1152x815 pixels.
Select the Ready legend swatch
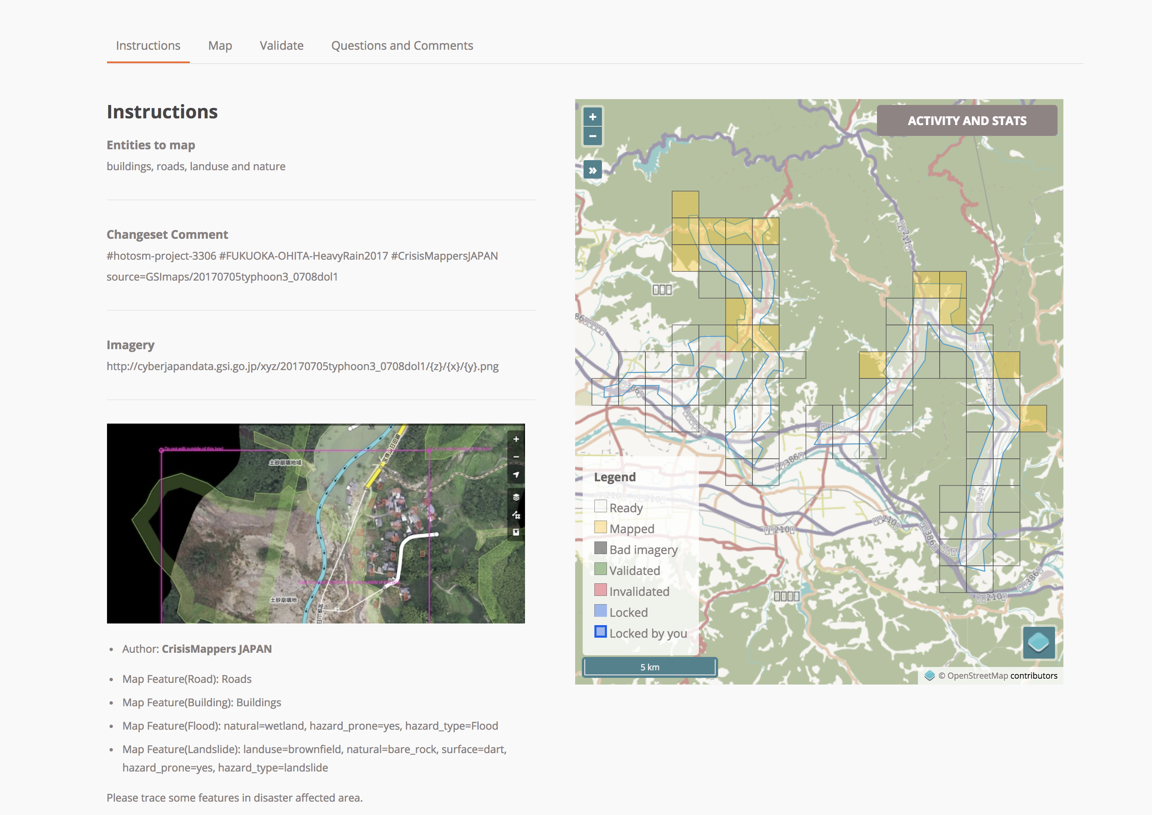pyautogui.click(x=601, y=506)
